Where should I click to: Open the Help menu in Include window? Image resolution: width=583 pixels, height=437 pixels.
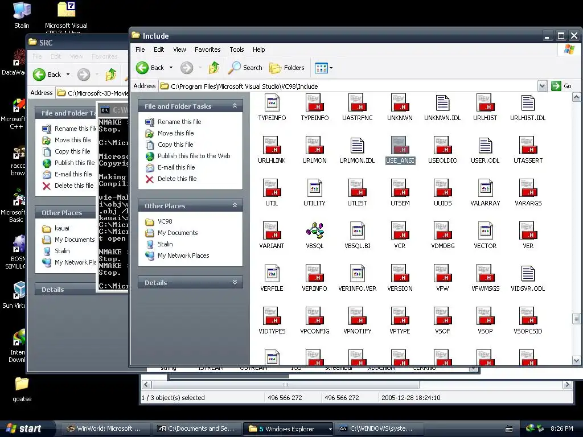259,50
